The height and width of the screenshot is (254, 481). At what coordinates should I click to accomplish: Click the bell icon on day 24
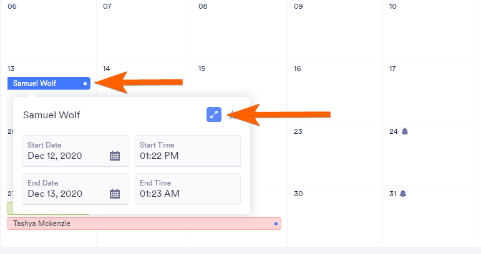click(404, 131)
